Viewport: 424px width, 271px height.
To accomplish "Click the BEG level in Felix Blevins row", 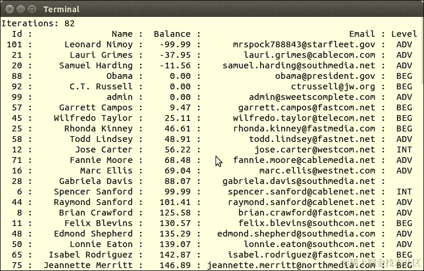I will (404, 223).
